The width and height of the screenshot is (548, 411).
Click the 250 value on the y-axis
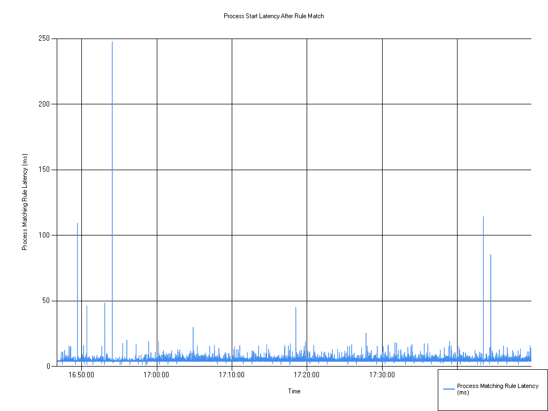[x=45, y=38]
